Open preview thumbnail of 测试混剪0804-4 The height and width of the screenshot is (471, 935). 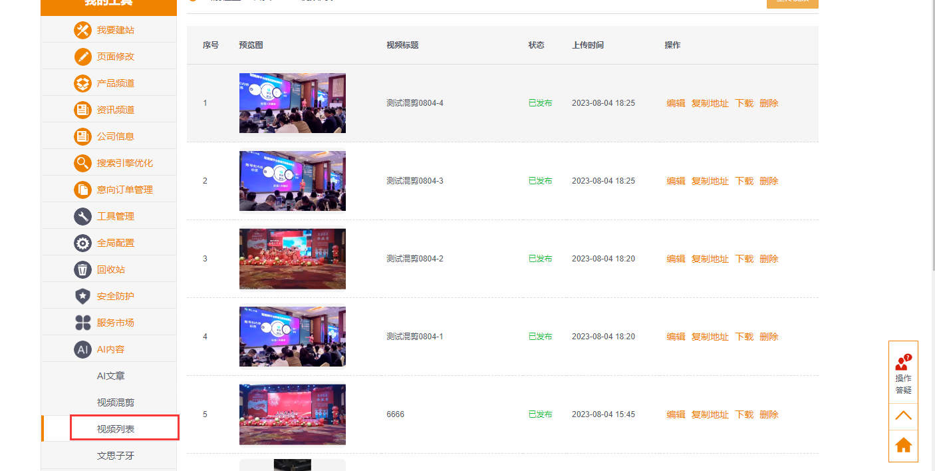coord(293,103)
